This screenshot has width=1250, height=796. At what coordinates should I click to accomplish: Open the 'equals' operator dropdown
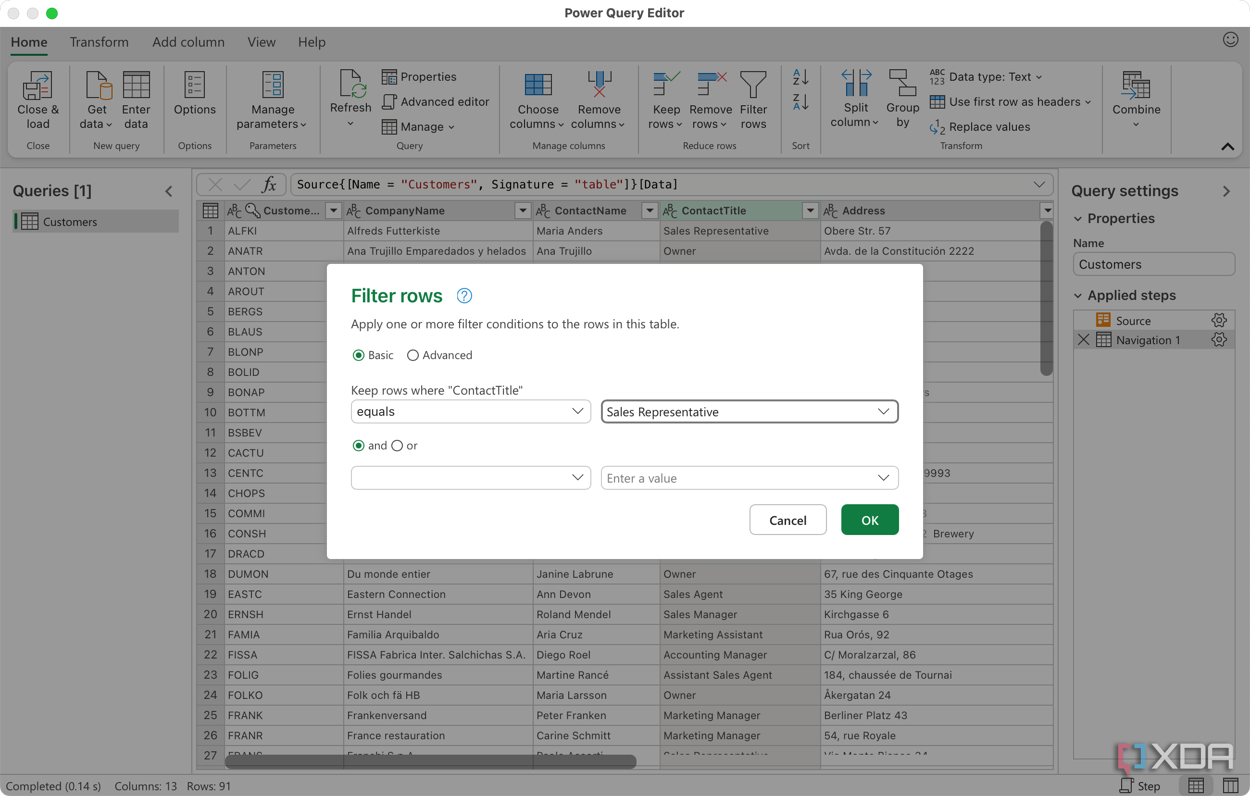tap(471, 411)
